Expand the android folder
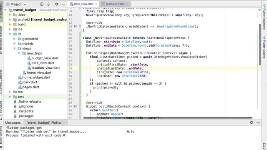Viewport: 267px width, 150px height. [x=10, y=20]
